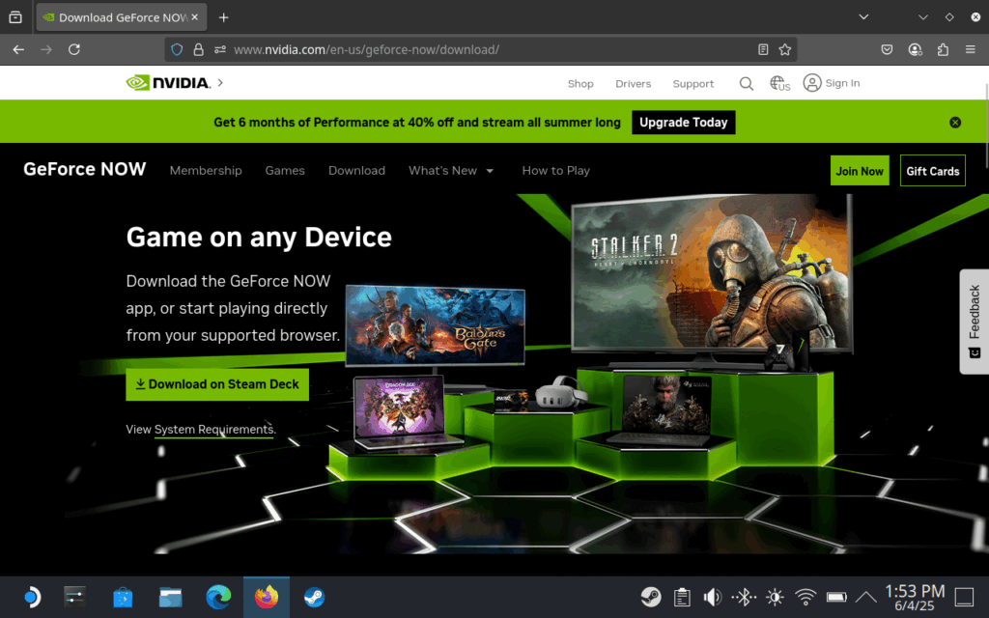Open the Drivers link
Image resolution: width=989 pixels, height=618 pixels.
633,83
